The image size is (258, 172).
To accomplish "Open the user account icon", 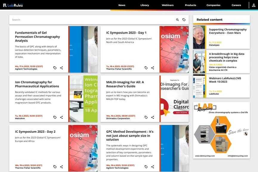I will tap(254, 5).
